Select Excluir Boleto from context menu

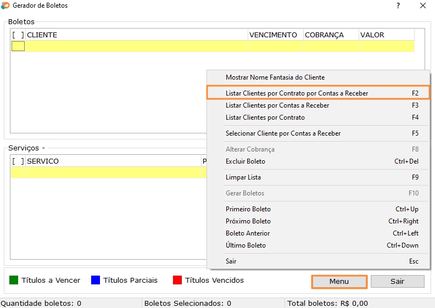coord(246,161)
